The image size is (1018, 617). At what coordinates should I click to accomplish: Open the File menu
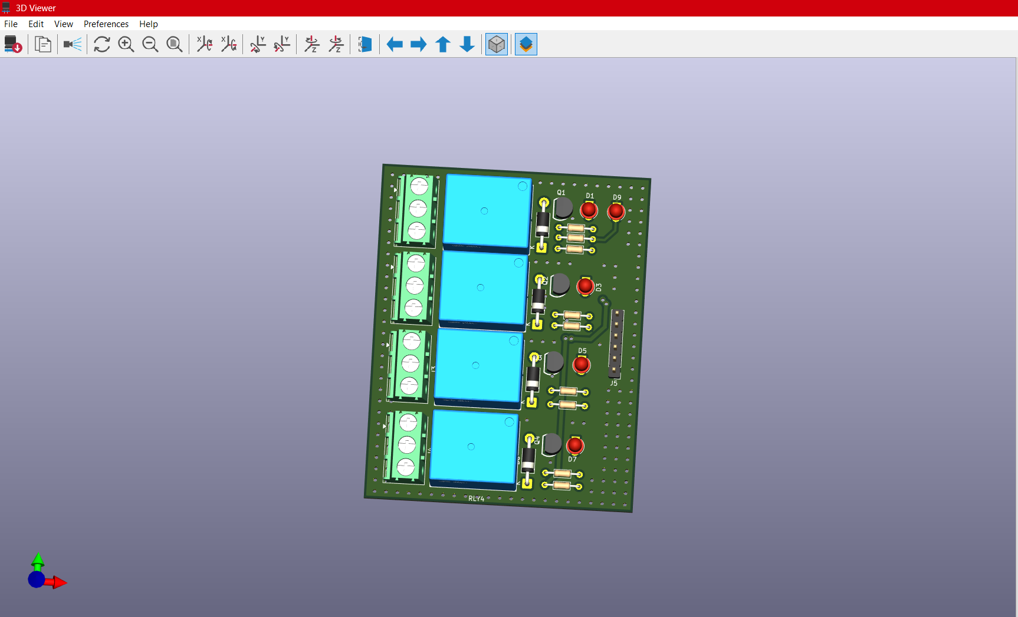point(11,24)
